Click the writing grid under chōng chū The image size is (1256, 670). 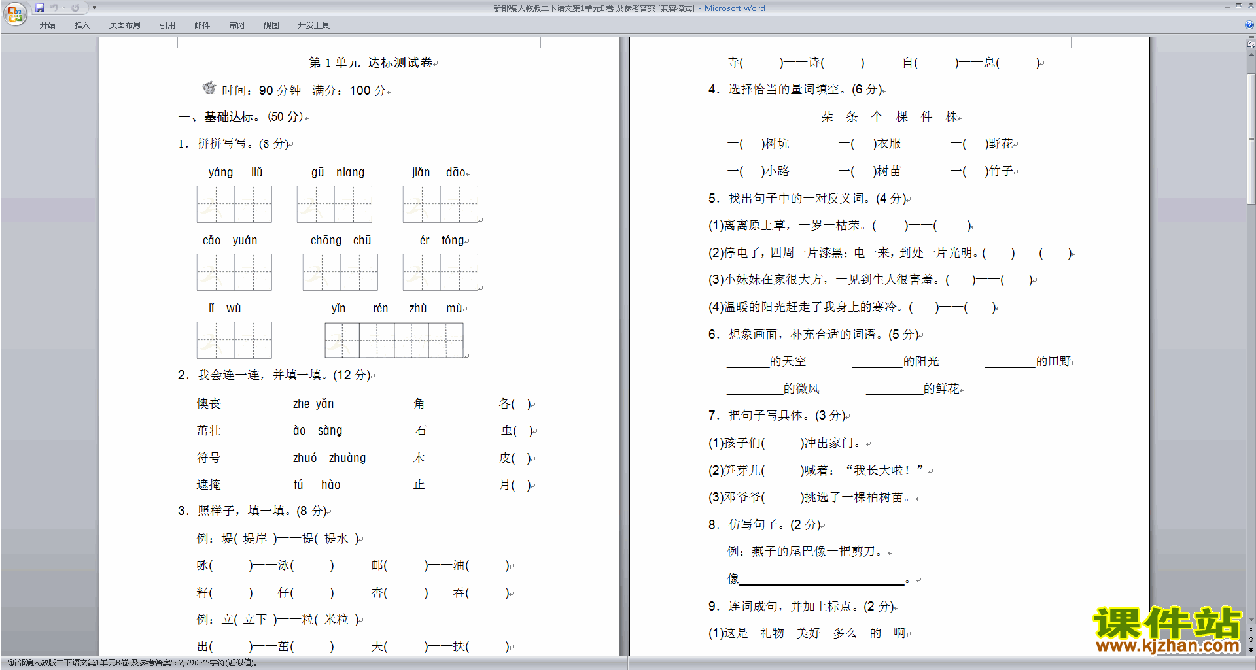point(340,272)
